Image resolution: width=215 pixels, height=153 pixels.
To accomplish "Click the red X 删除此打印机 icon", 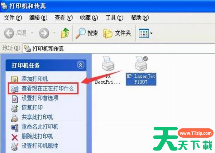I will [15, 137].
